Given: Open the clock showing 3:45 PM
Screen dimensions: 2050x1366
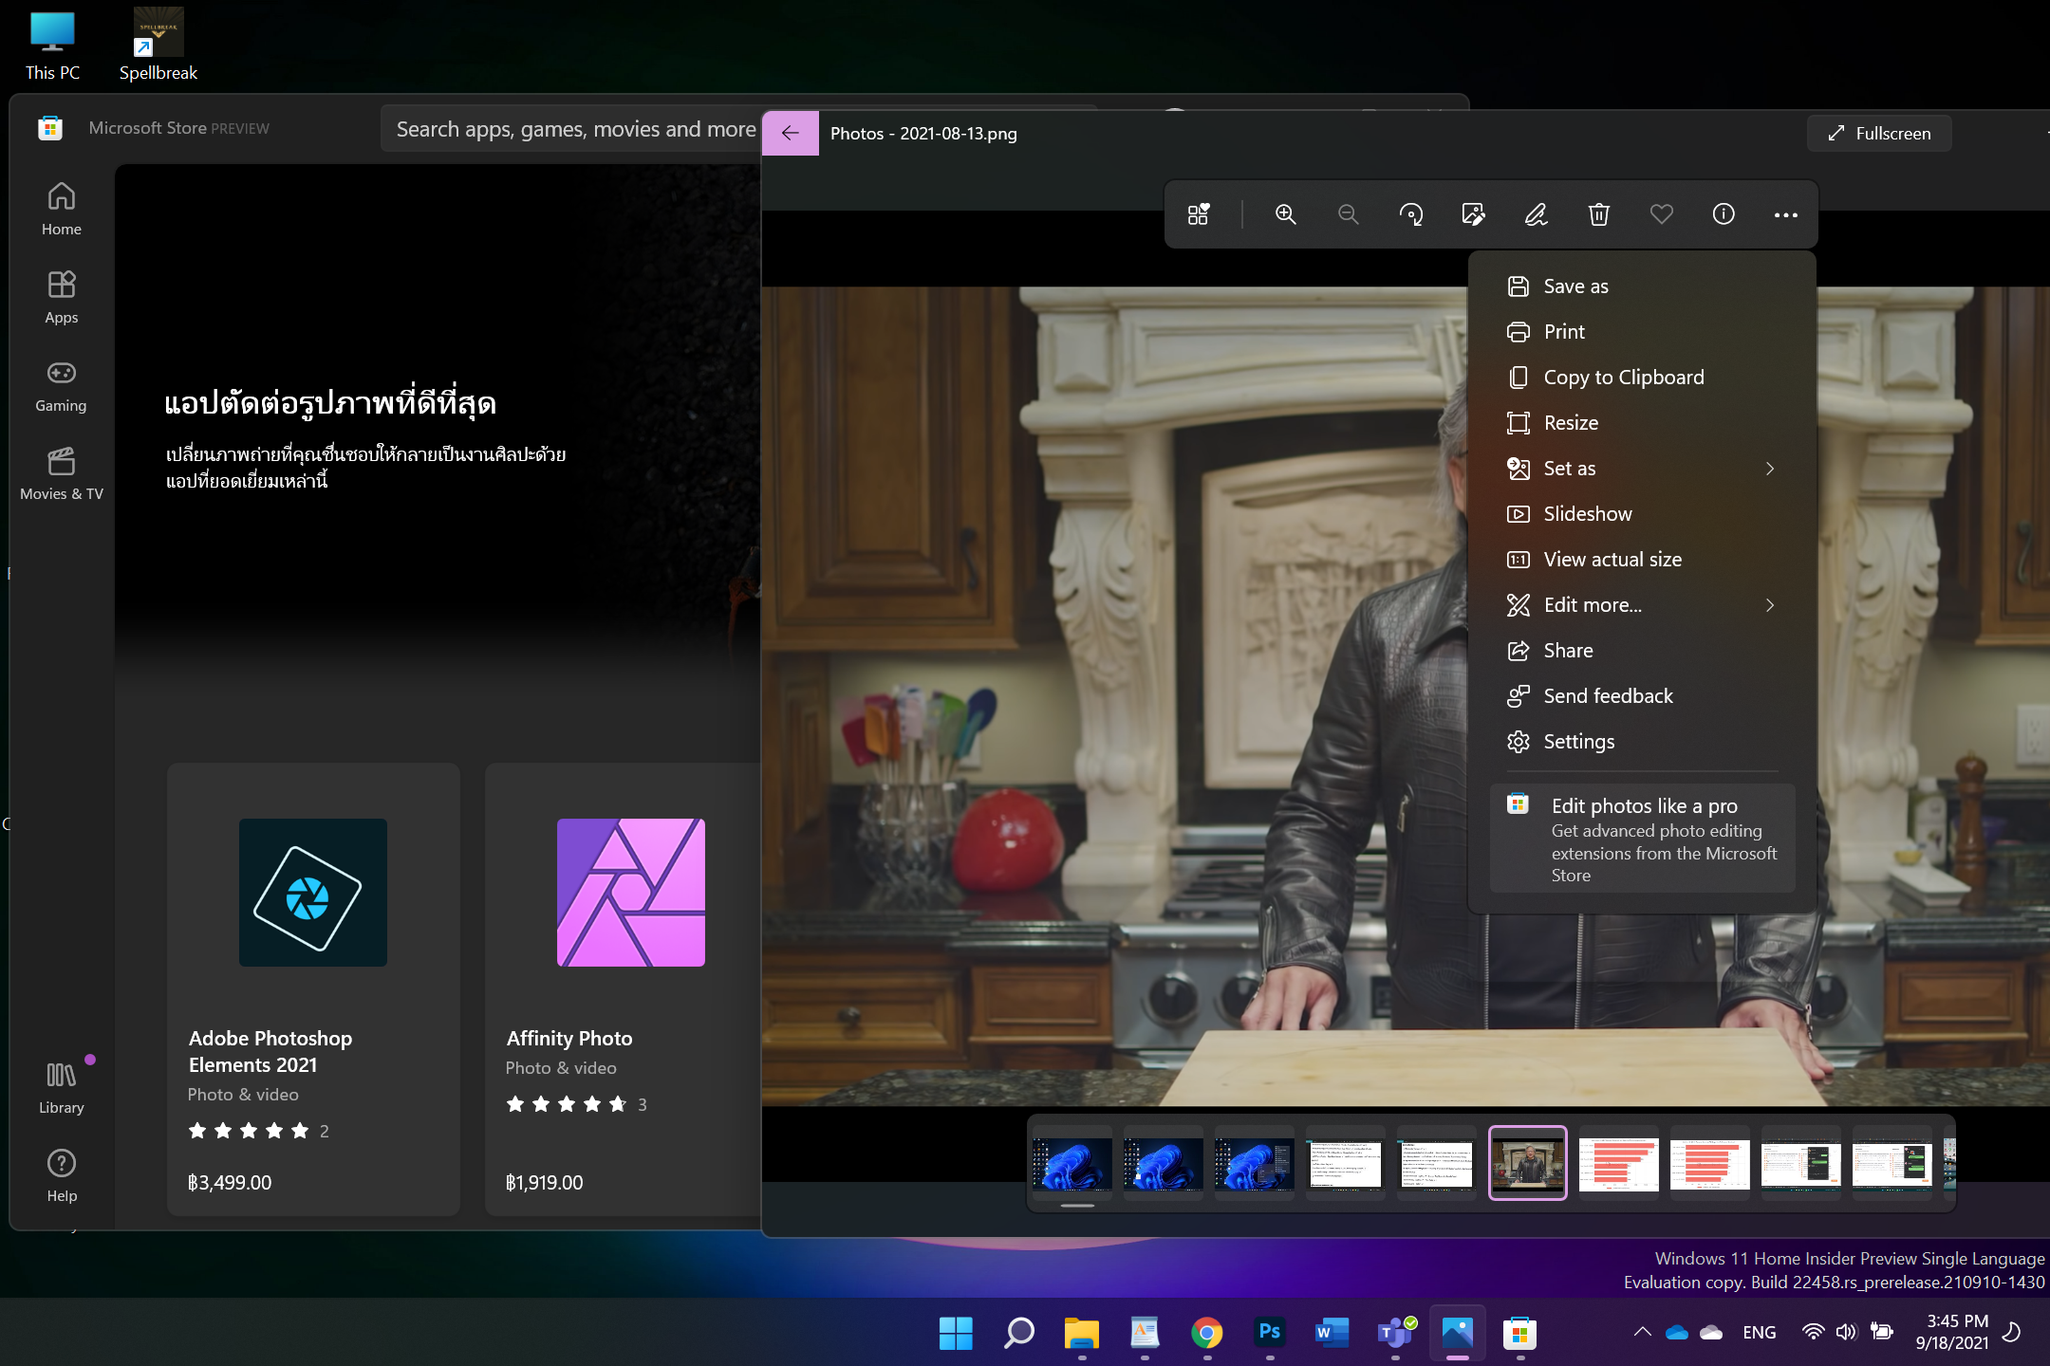Looking at the screenshot, I should coord(1952,1332).
